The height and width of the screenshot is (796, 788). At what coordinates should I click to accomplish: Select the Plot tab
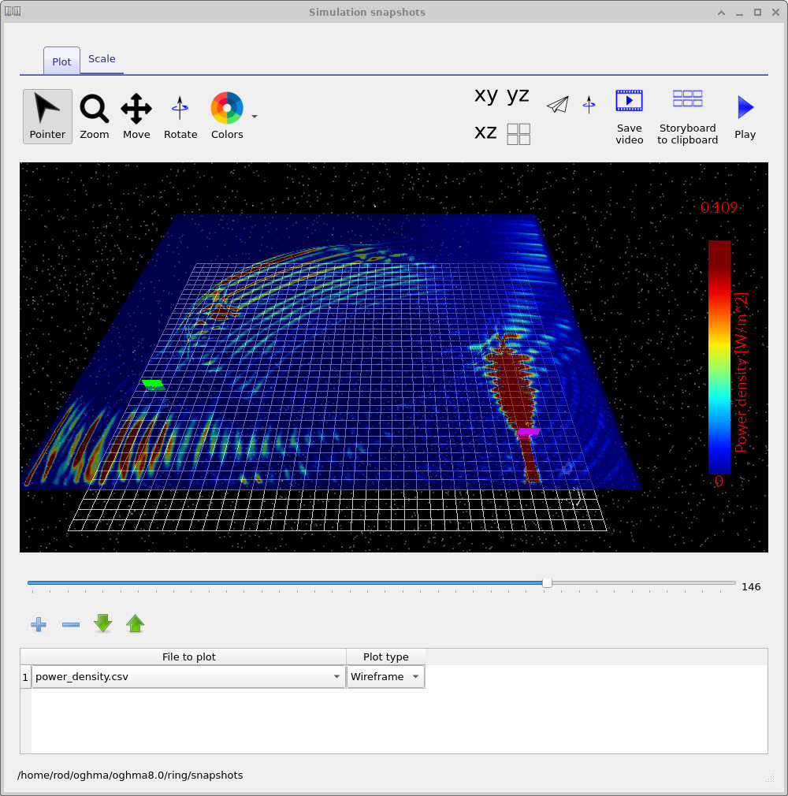tap(61, 61)
